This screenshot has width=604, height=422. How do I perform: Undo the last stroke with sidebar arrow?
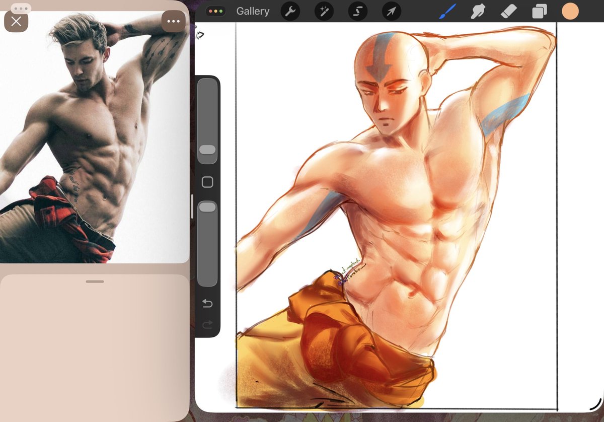(207, 303)
